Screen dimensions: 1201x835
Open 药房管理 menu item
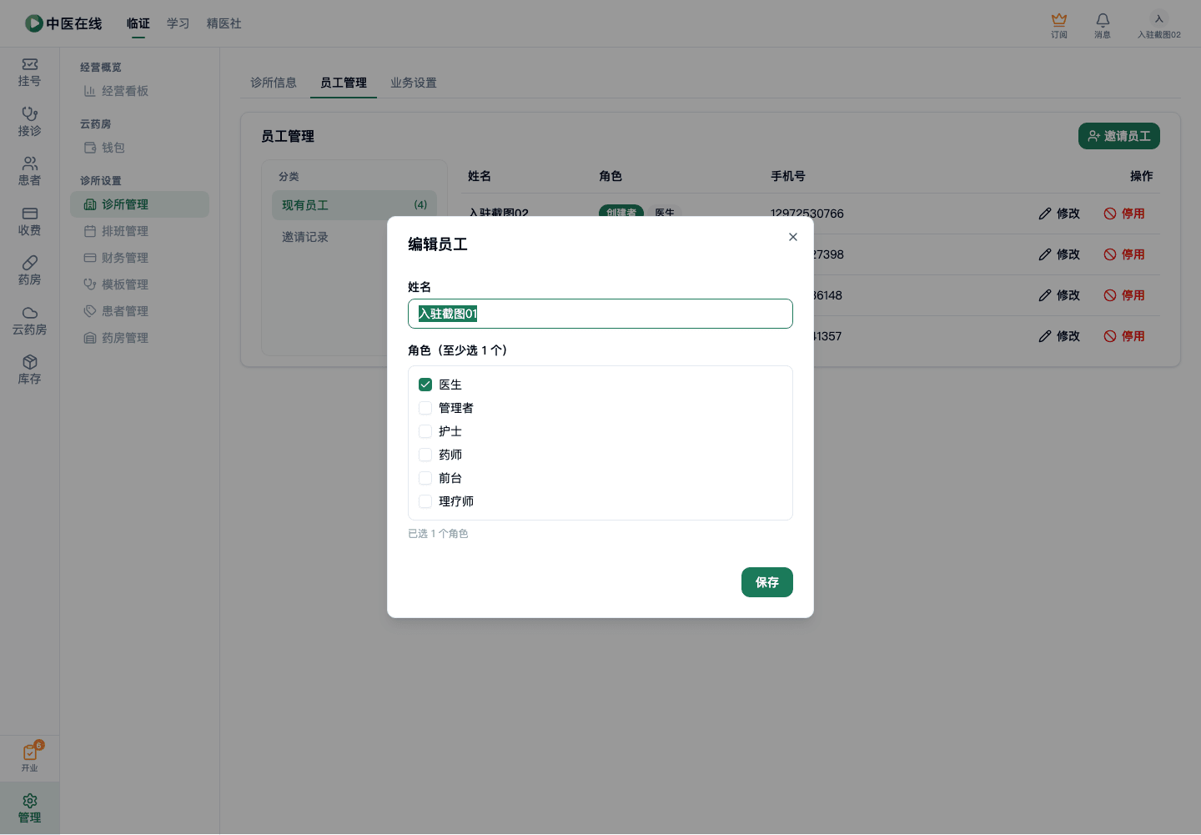click(139, 338)
